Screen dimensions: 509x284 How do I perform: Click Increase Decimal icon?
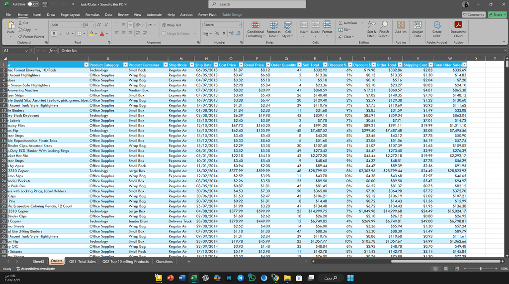231,33
